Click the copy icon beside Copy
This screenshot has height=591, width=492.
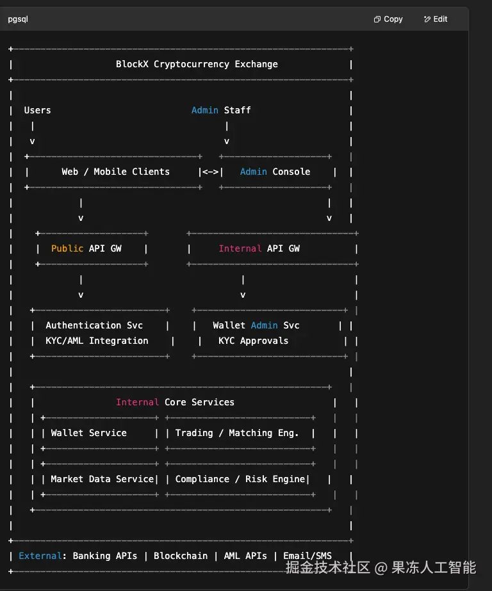click(377, 19)
